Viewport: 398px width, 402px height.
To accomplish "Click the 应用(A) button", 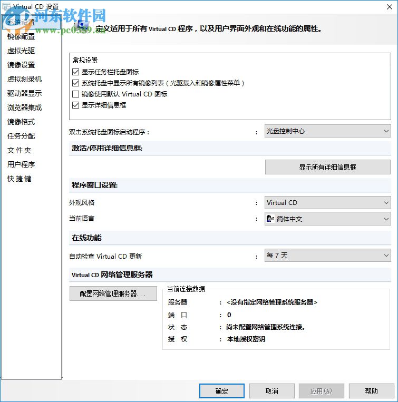I will tap(322, 391).
